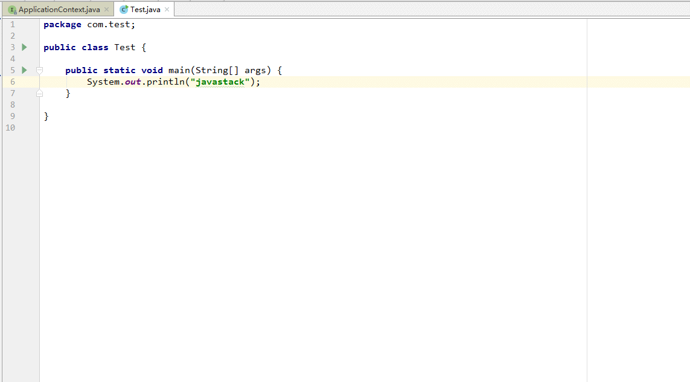Run main method from gutter arrow on line 5
This screenshot has height=382, width=690.
point(25,70)
